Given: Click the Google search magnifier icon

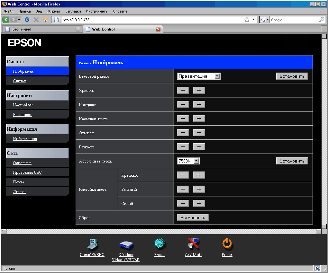Looking at the screenshot, I should [x=321, y=20].
